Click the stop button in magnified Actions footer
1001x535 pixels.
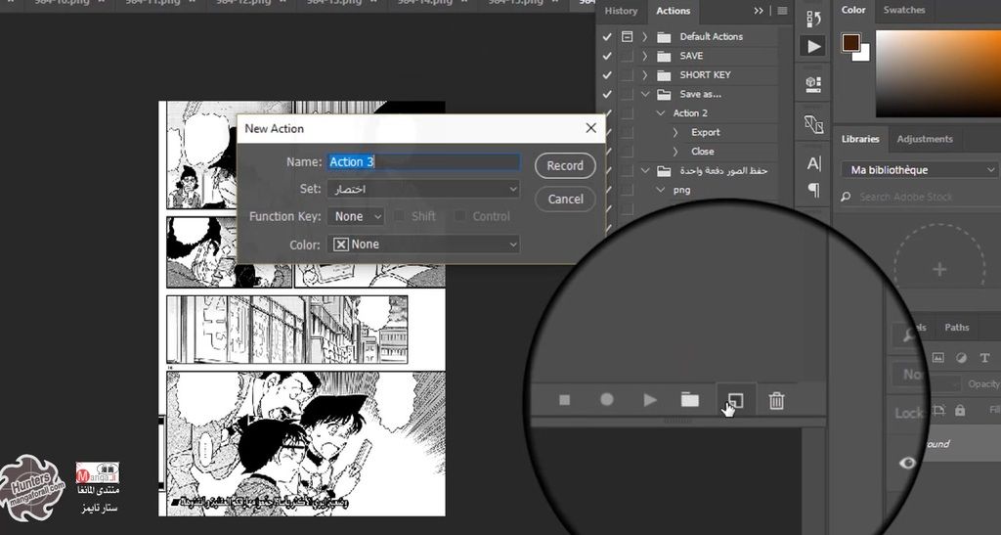point(564,400)
